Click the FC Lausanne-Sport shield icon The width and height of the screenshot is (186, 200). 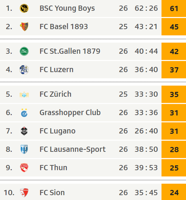click(x=24, y=149)
